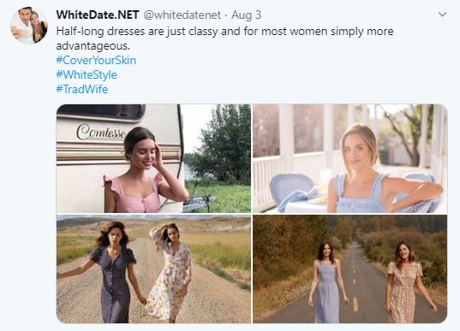Open the WhiteDate.NET profile avatar
This screenshot has width=460, height=331.
coord(29,26)
